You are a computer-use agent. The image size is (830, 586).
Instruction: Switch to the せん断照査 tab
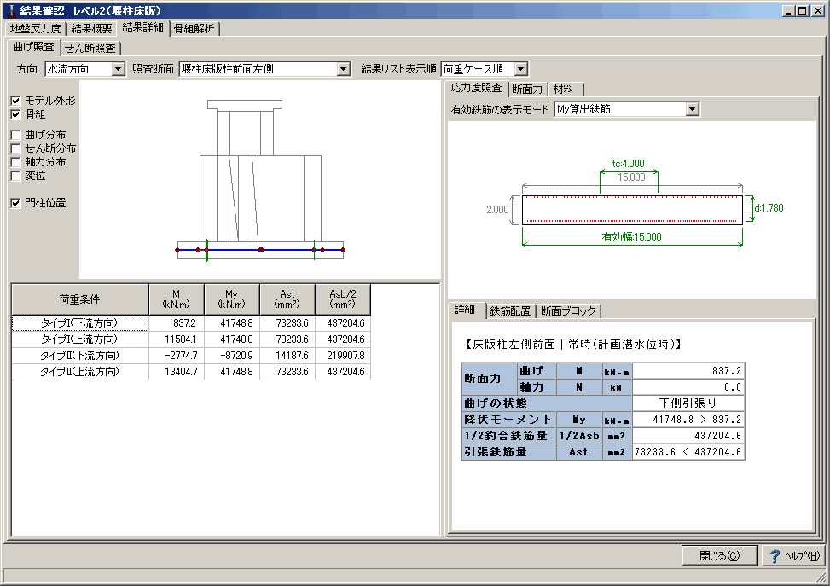91,48
